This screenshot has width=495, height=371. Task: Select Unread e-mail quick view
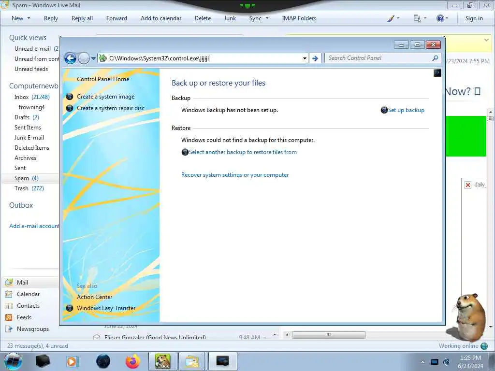click(32, 49)
